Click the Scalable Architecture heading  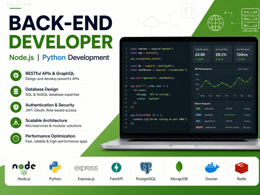point(46,121)
